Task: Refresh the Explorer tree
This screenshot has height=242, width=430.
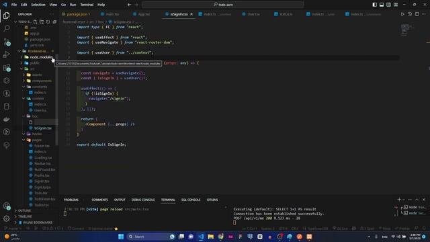Action: point(48,22)
